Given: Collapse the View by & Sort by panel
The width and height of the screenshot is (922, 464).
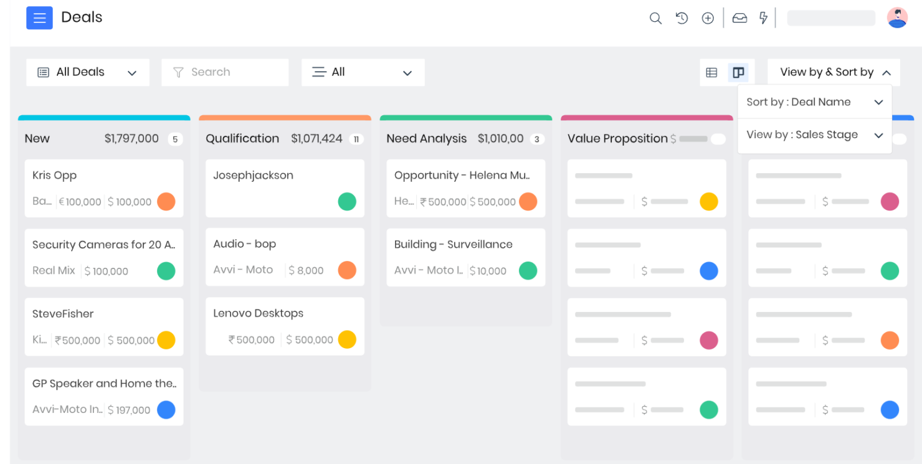Looking at the screenshot, I should 834,72.
